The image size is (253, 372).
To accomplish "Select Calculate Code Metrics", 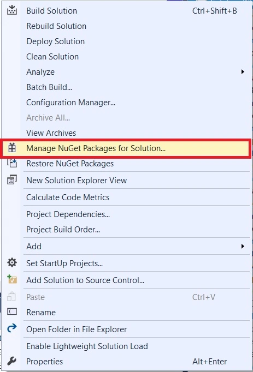I will point(68,197).
